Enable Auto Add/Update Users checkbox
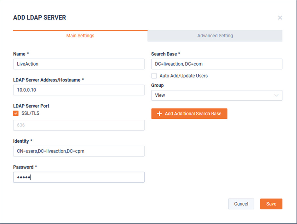Image resolution: width=297 pixels, height=224 pixels. point(154,76)
